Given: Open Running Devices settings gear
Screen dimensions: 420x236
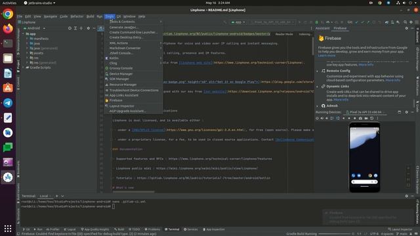Looking at the screenshot, I should point(407,112).
